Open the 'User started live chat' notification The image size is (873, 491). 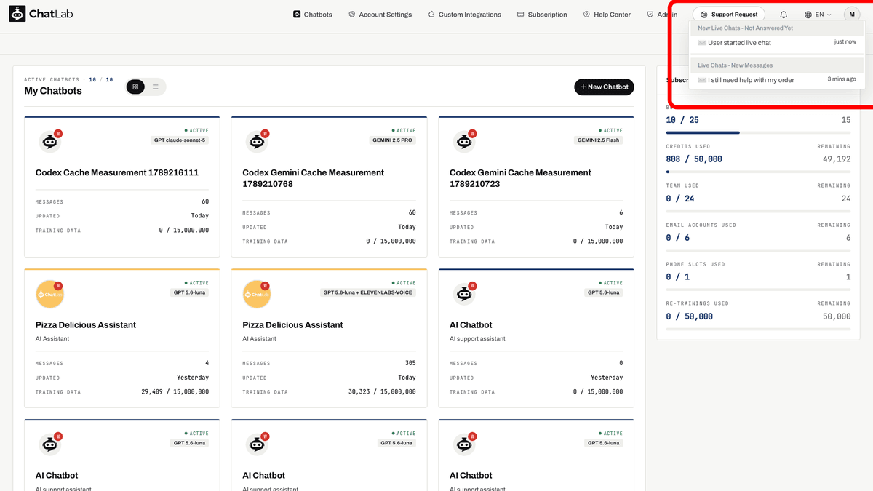tap(777, 43)
